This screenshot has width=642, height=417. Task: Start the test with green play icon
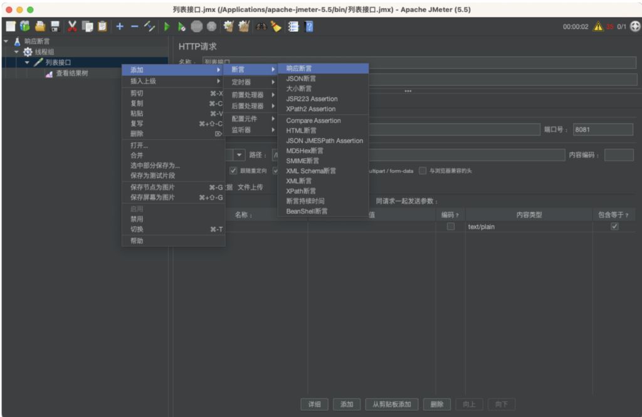pyautogui.click(x=167, y=26)
